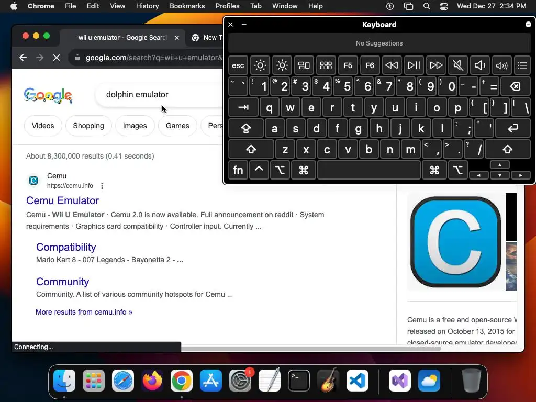536x402 pixels.
Task: Select the wii u emulator search tab
Action: (123, 38)
